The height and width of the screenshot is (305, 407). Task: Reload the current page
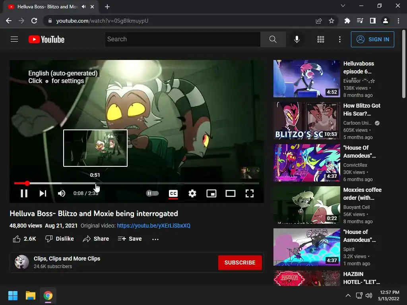click(x=34, y=21)
